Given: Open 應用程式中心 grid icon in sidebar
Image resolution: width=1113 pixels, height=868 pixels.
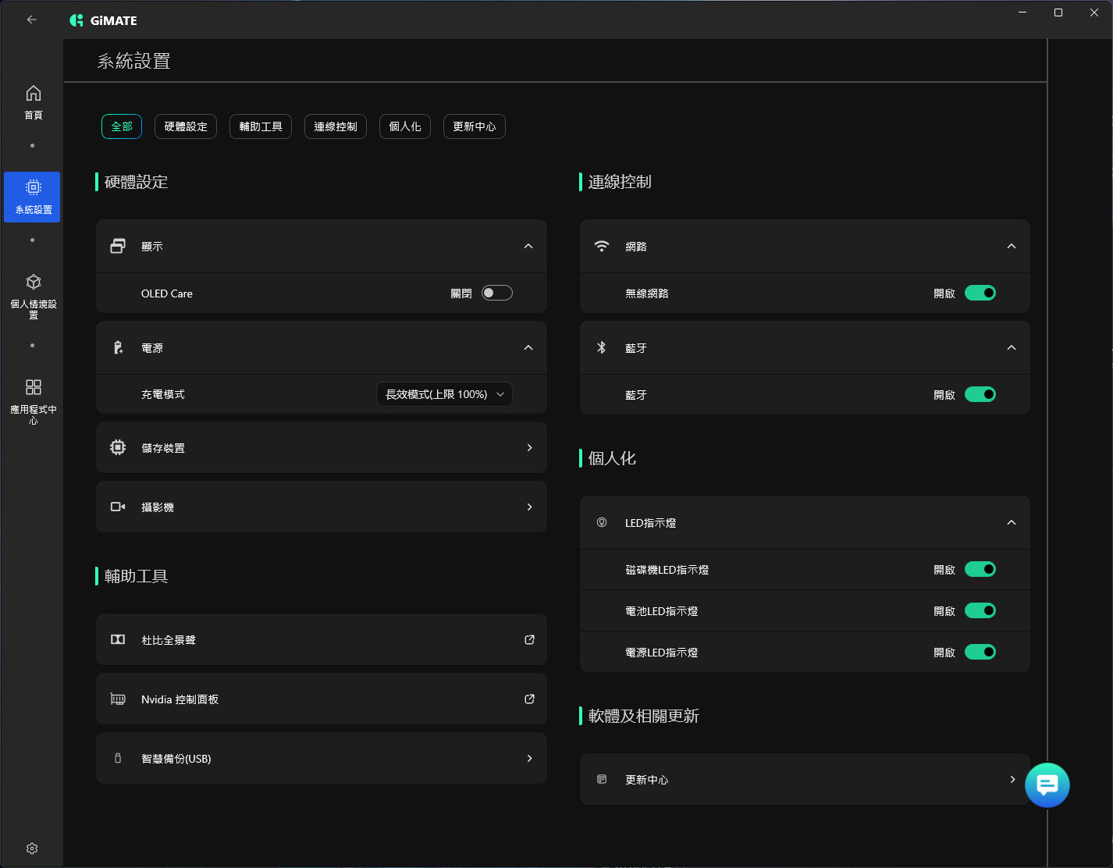Looking at the screenshot, I should coord(33,388).
